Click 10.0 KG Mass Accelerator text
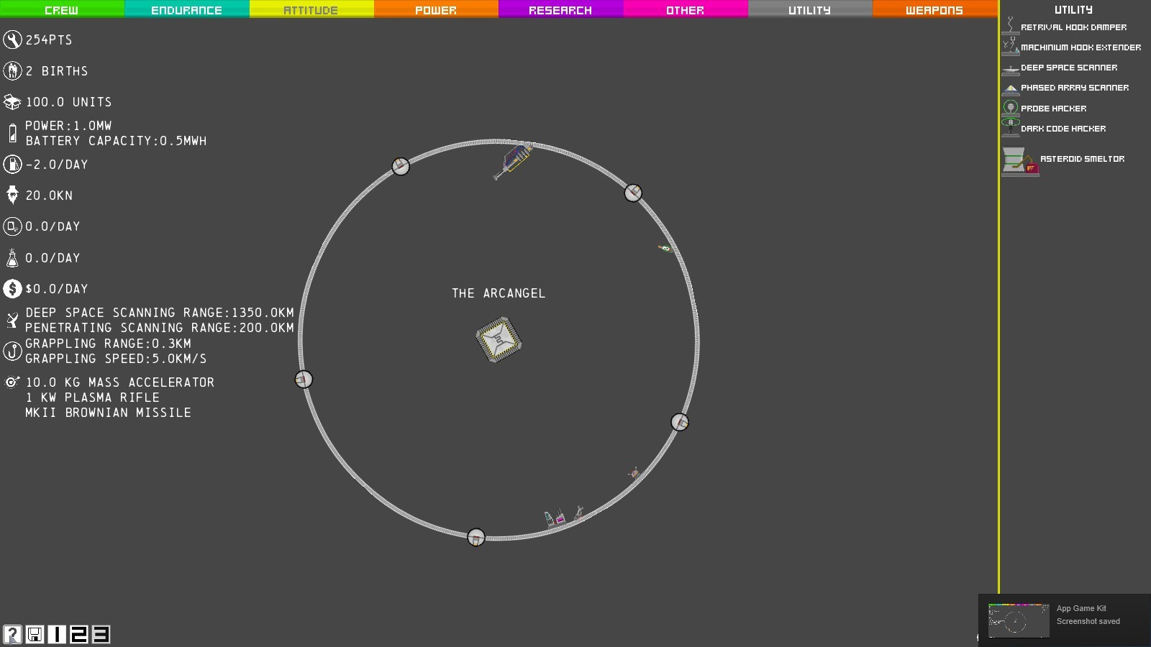 point(120,382)
